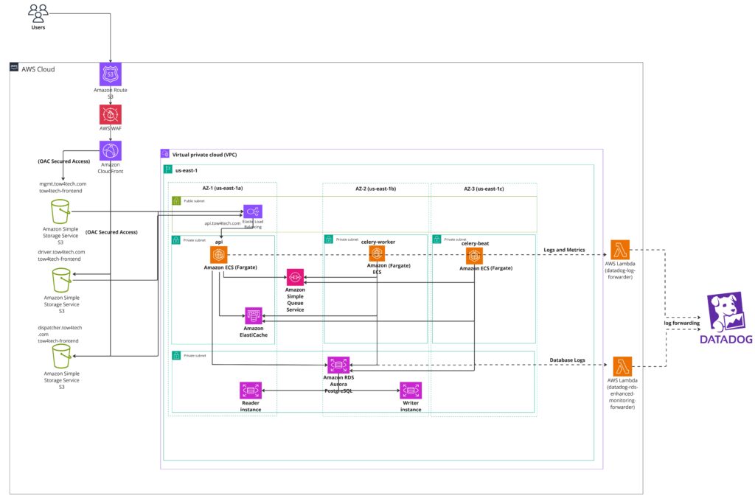Click the 'driver.tow4tech.com' text
Screen dimensions: 755x504
[62, 252]
